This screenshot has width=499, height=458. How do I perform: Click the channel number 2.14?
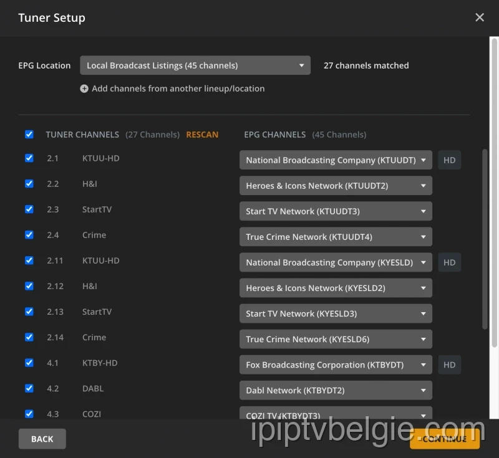[x=55, y=337]
